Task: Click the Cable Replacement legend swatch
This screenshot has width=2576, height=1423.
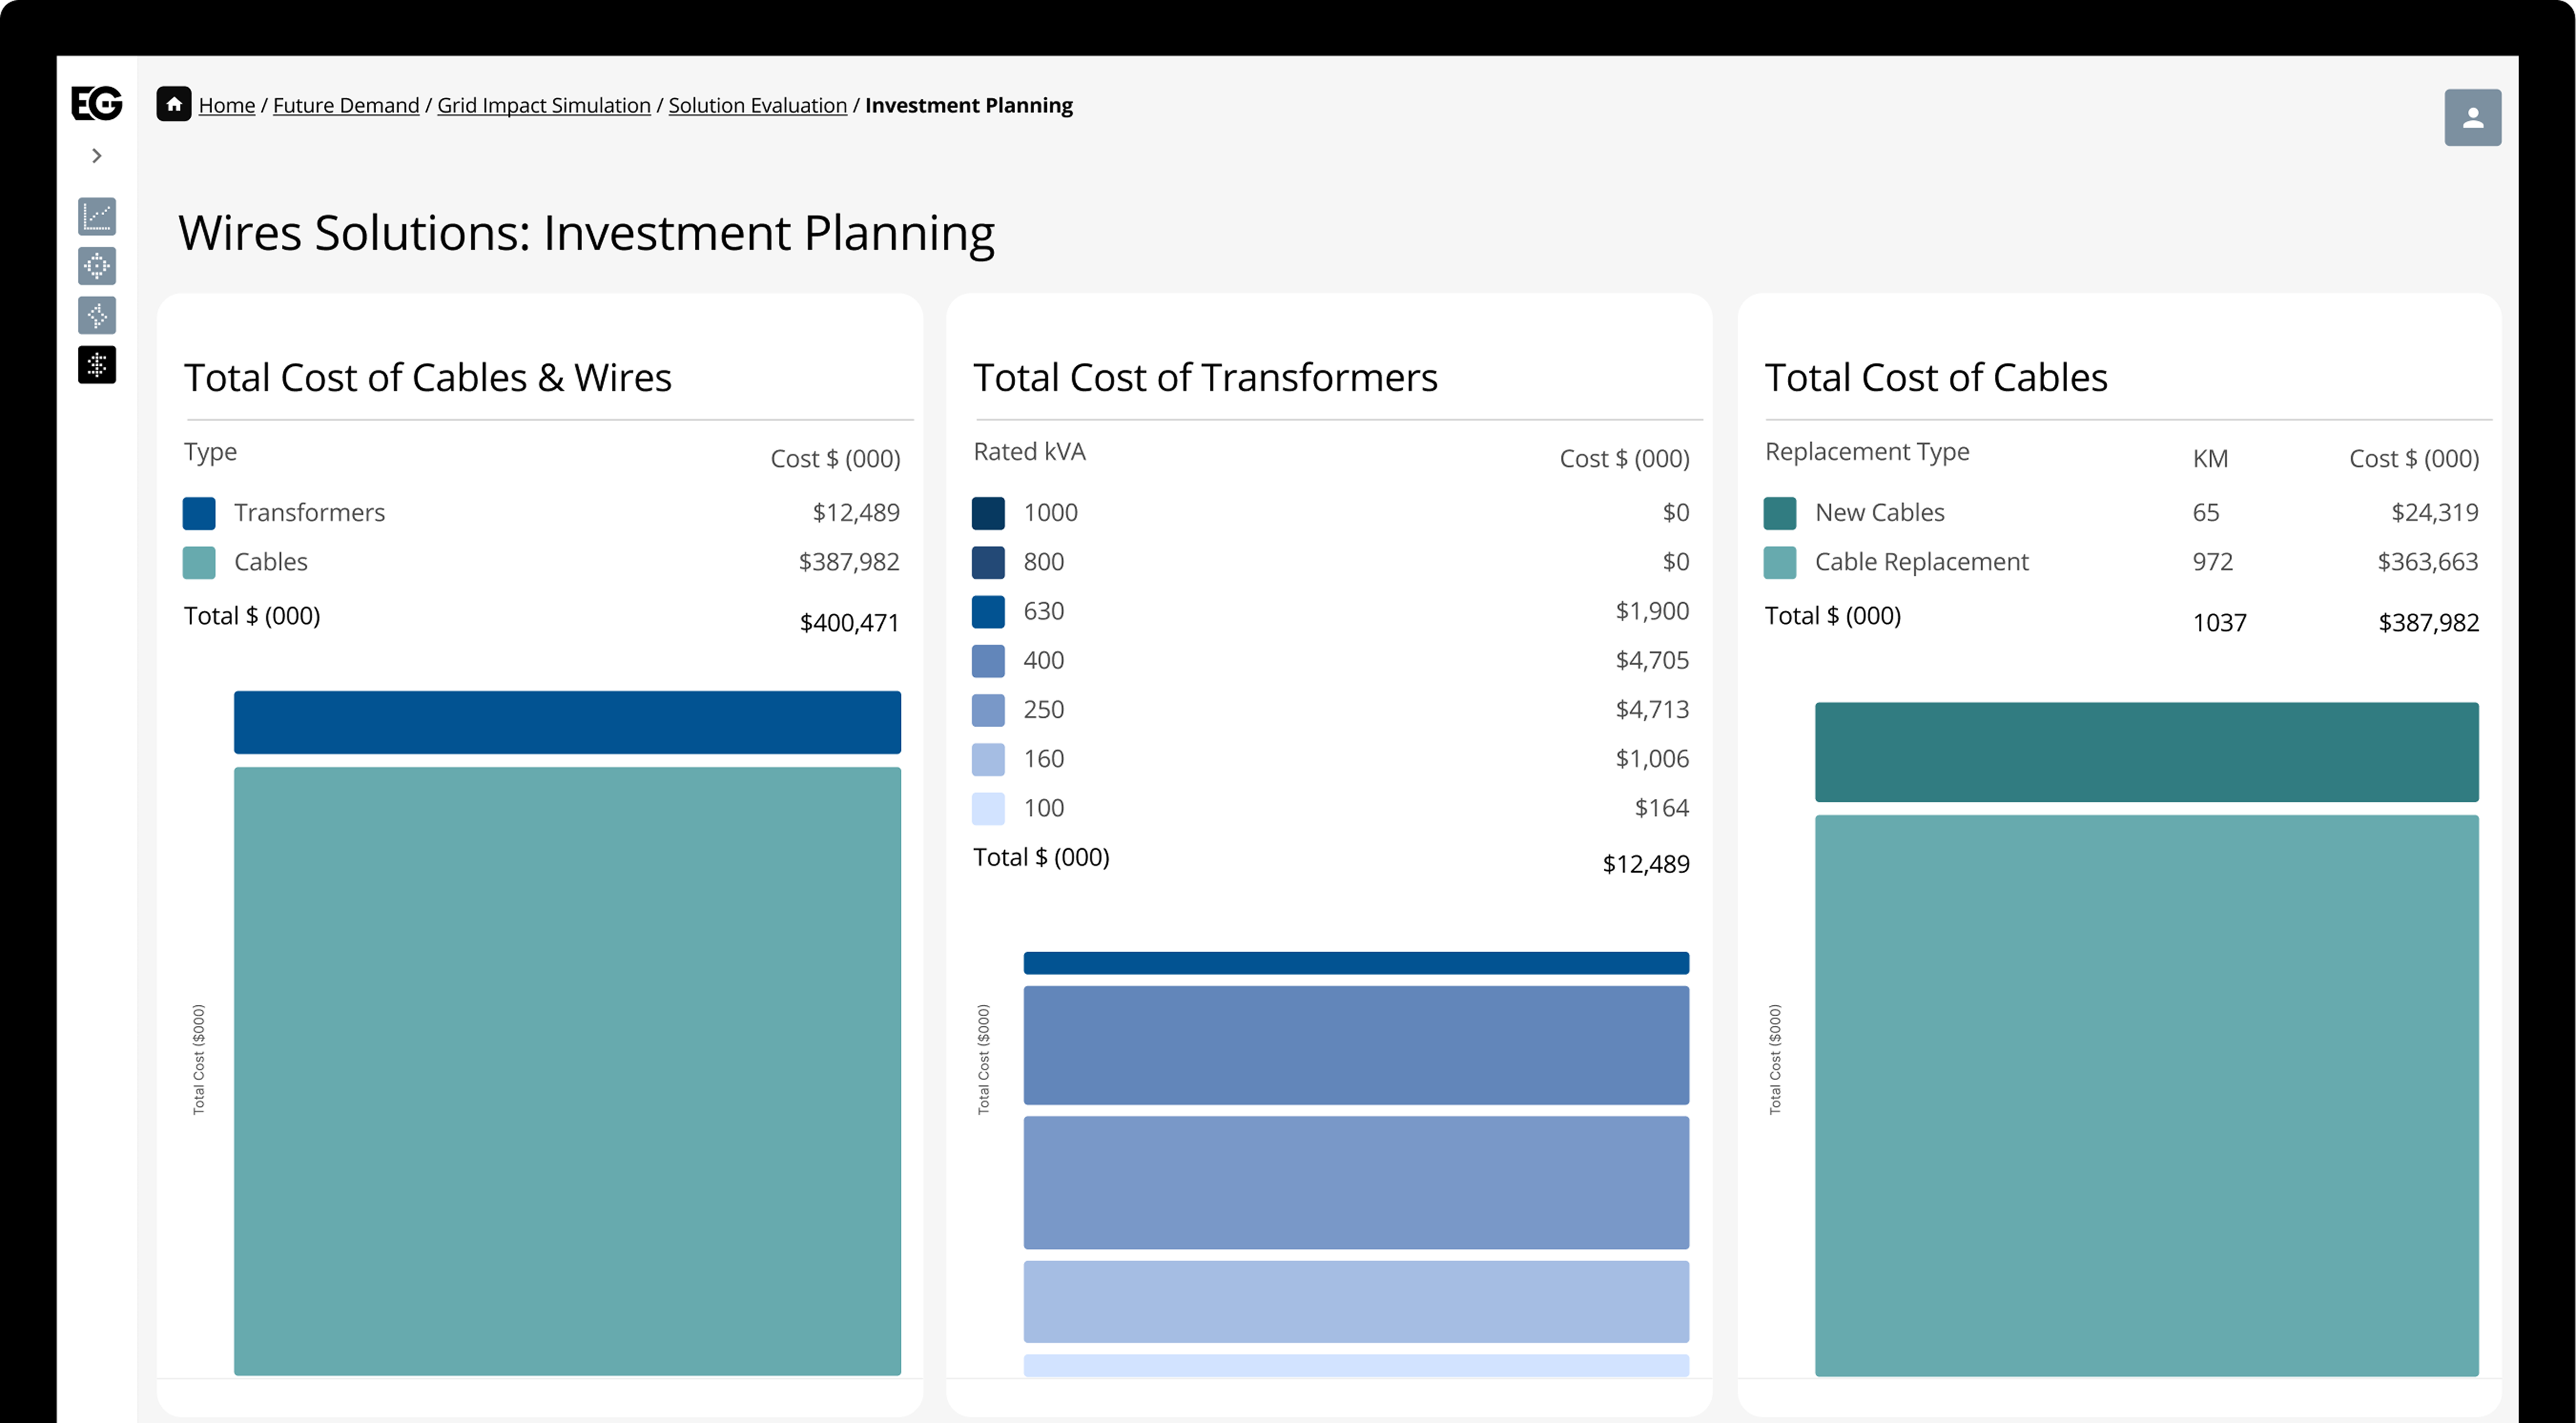Action: coord(1779,562)
